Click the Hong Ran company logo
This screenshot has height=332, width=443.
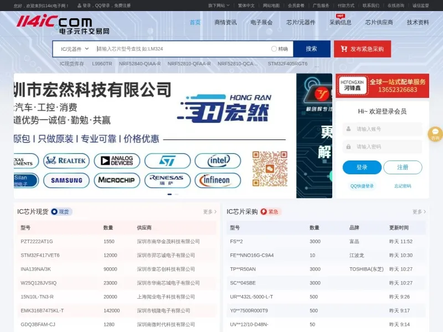point(224,108)
